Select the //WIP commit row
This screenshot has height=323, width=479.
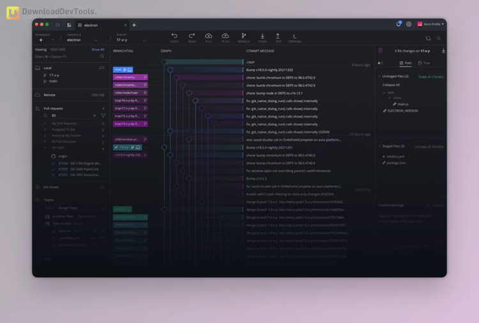250,63
